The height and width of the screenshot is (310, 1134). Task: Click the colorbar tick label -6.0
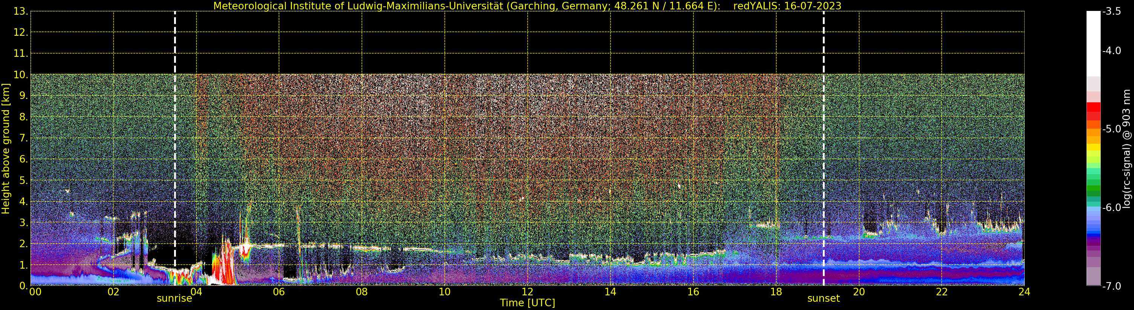point(1111,208)
